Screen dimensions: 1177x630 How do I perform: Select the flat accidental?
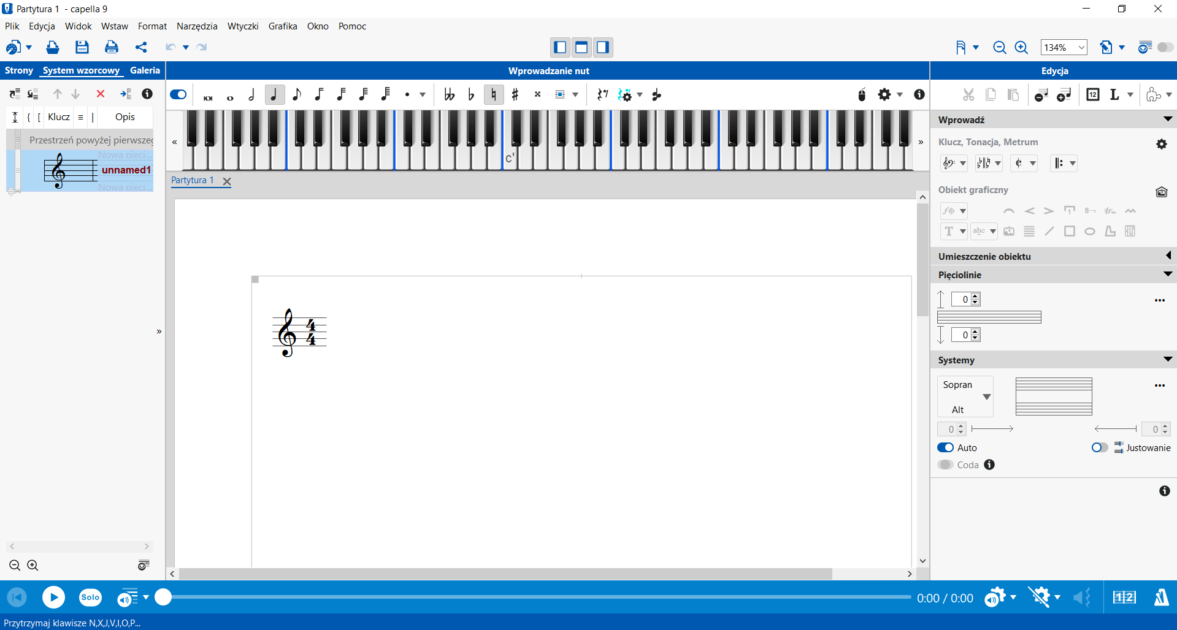(x=471, y=95)
